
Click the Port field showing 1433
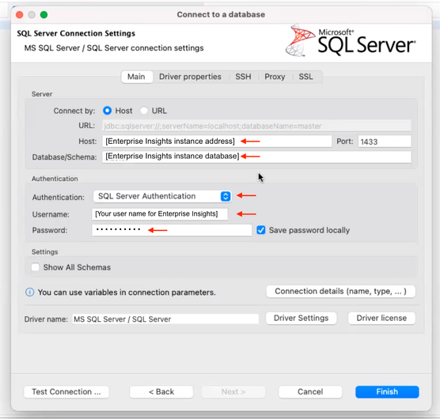(x=385, y=142)
